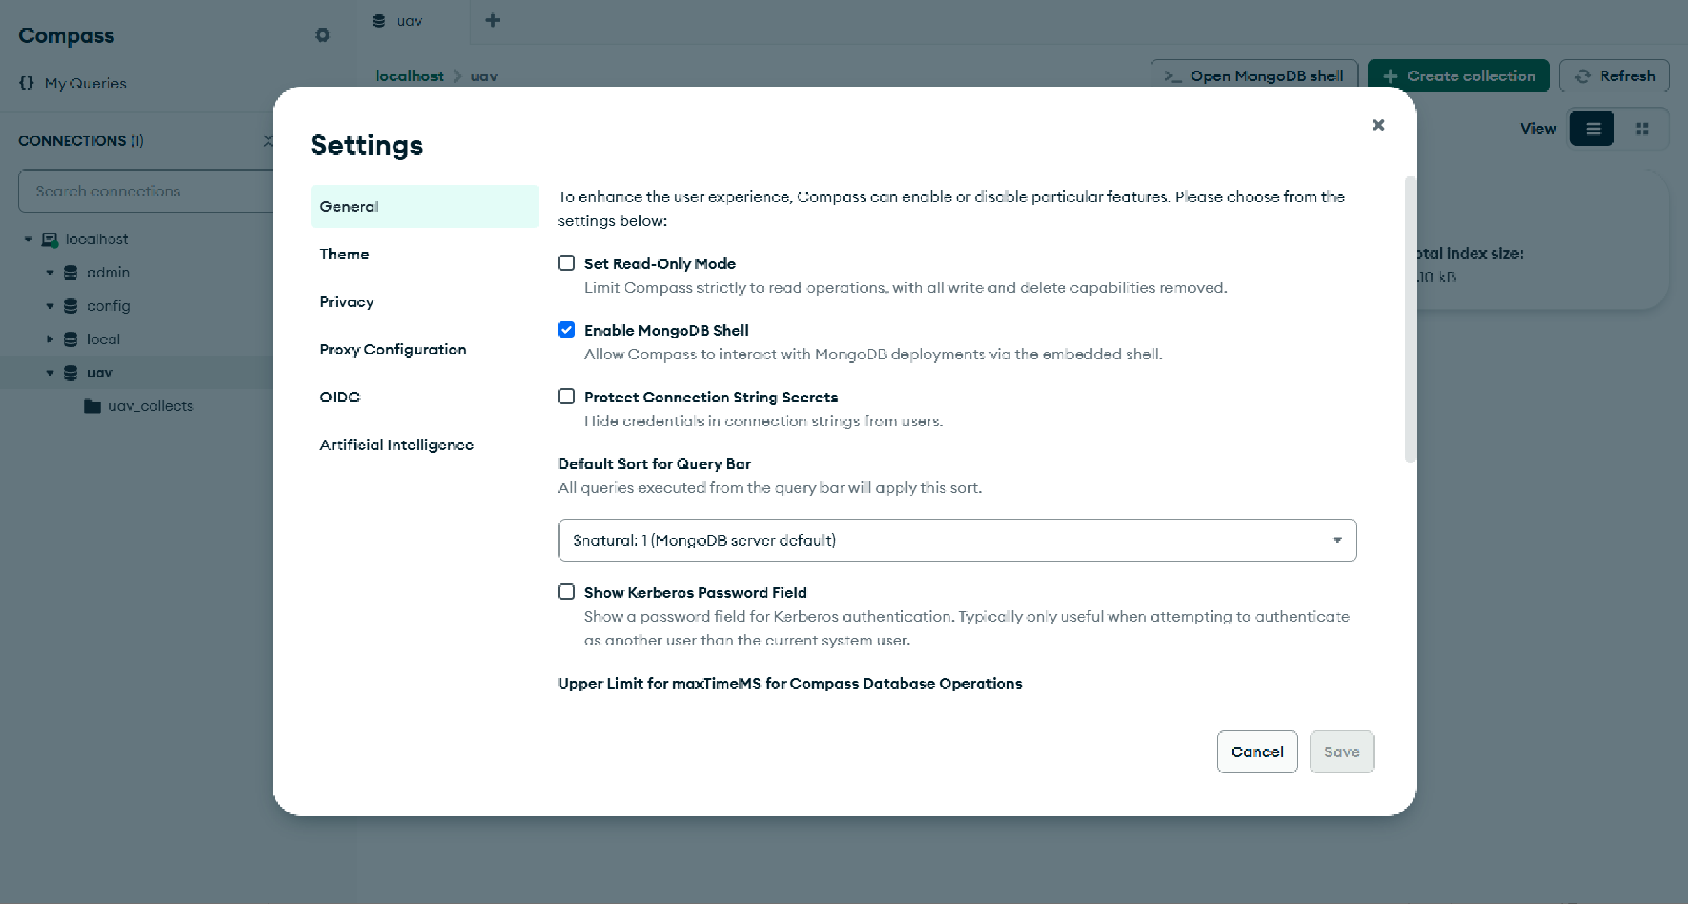Collapse the connections sidebar icon
1688x904 pixels.
(268, 140)
